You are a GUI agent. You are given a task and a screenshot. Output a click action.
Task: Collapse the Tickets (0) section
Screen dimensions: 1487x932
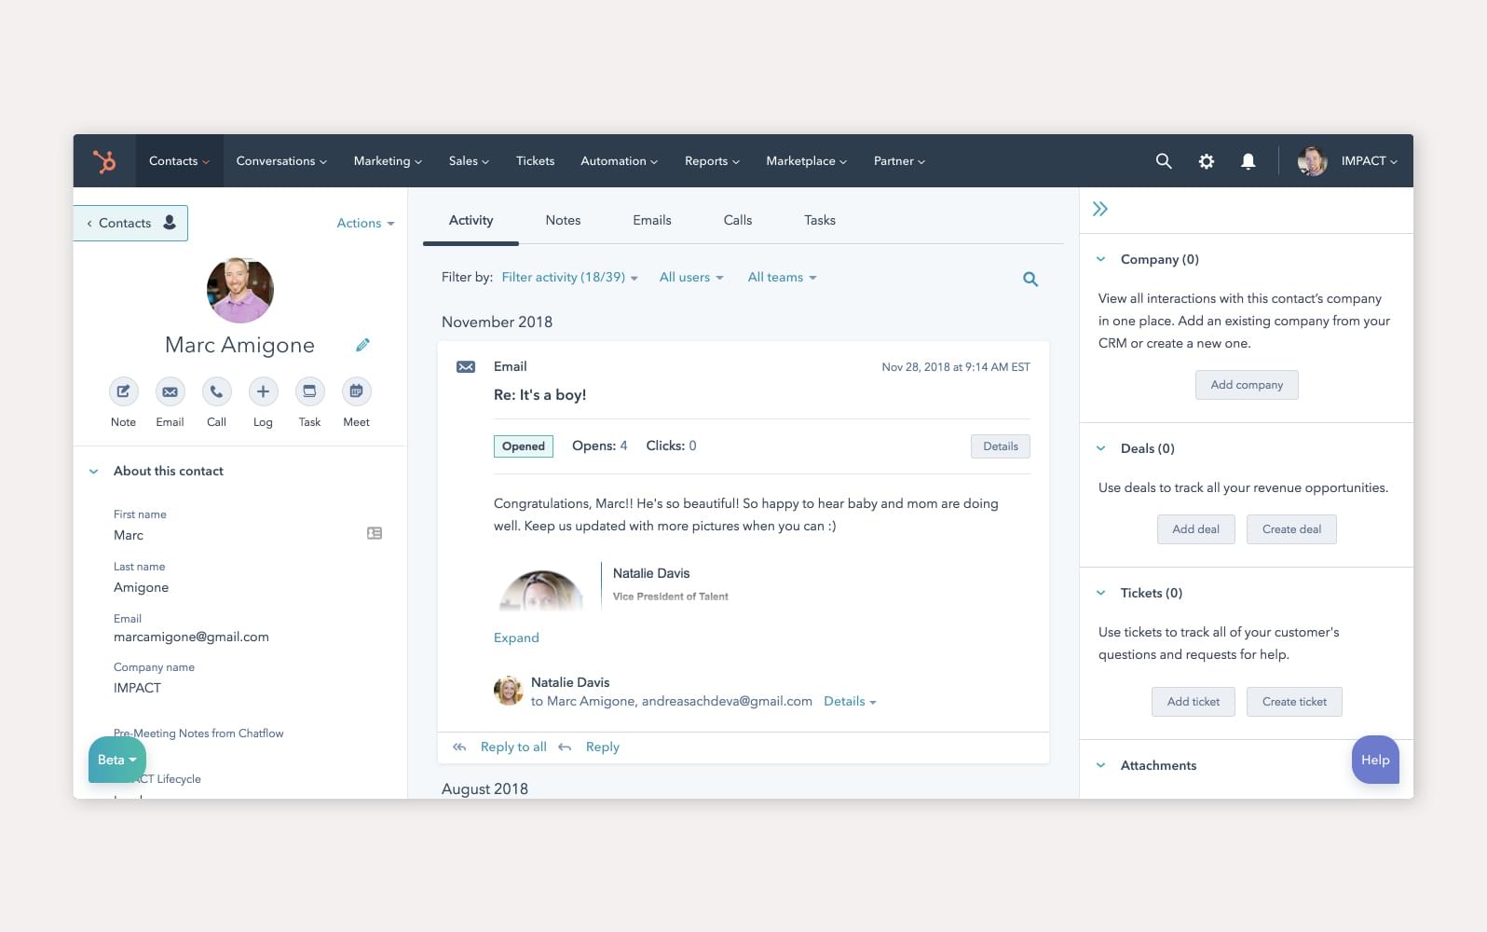click(1100, 593)
